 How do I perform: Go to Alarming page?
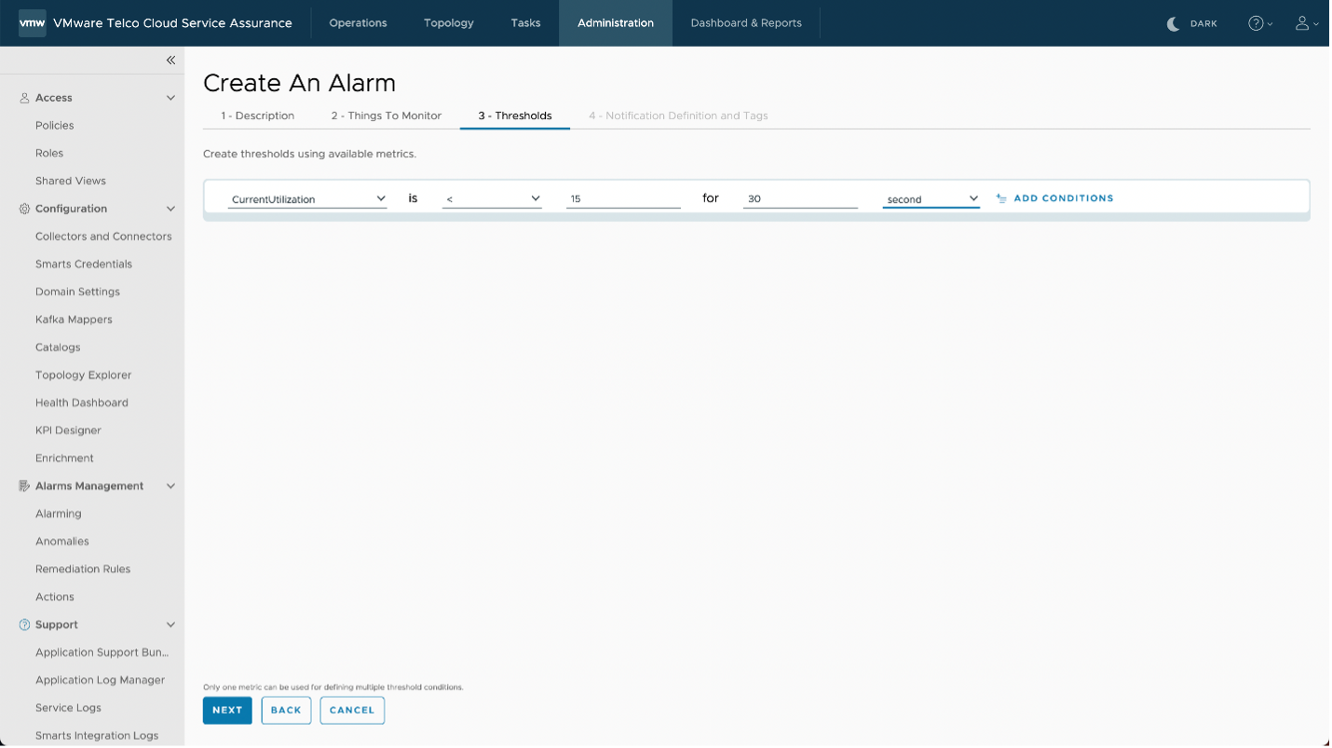pyautogui.click(x=59, y=514)
